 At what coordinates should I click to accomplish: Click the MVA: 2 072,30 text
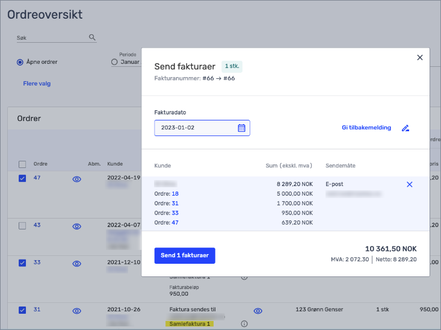click(350, 260)
